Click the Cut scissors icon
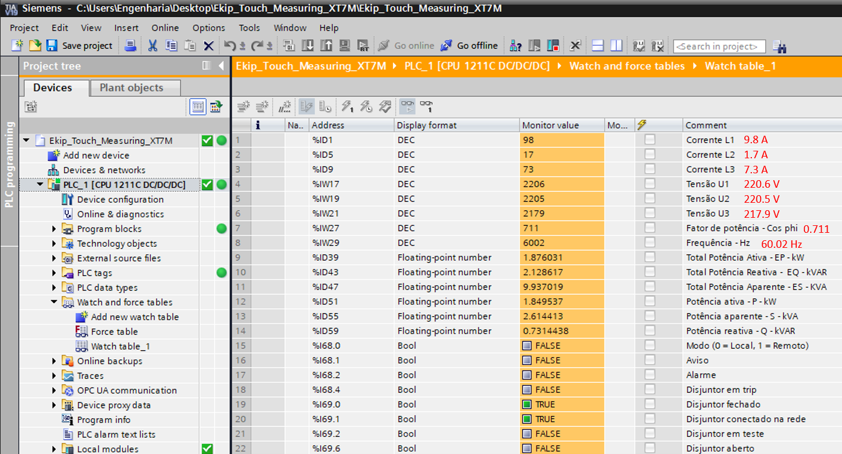Screen dimensions: 842x454 [x=153, y=46]
